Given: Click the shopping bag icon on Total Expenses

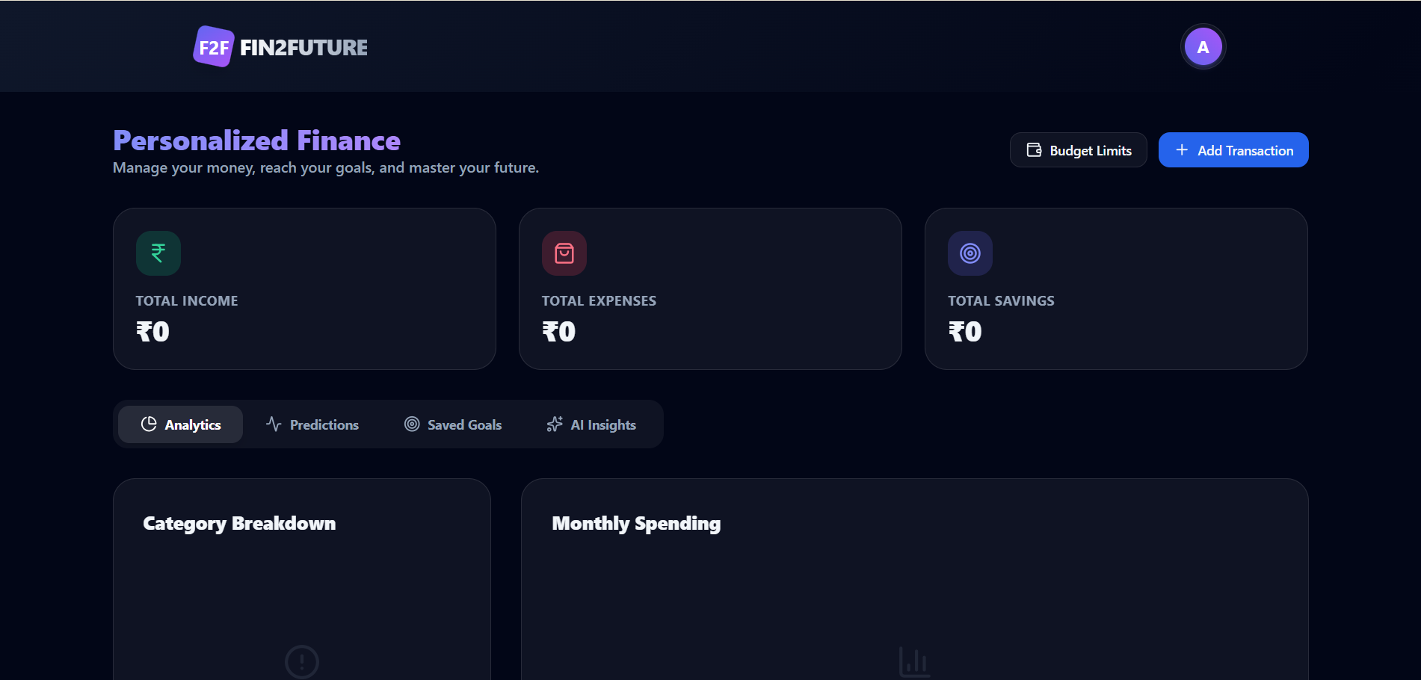Looking at the screenshot, I should [x=564, y=253].
